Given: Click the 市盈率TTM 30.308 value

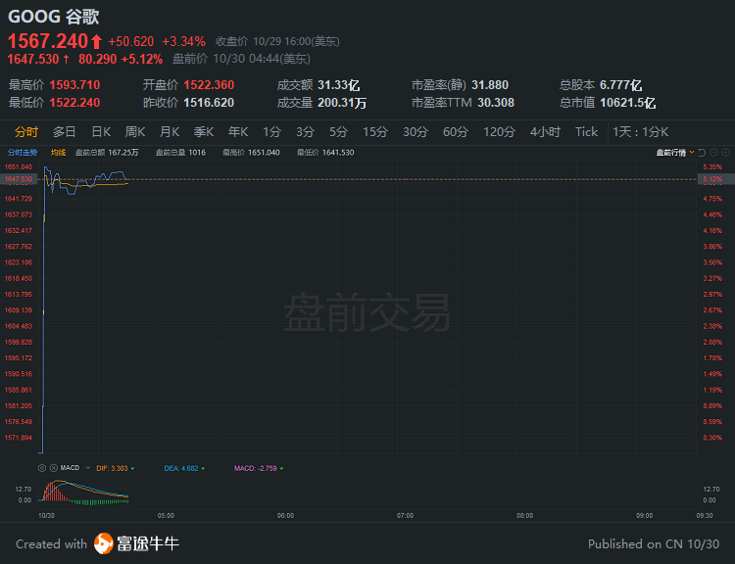Looking at the screenshot, I should click(496, 103).
